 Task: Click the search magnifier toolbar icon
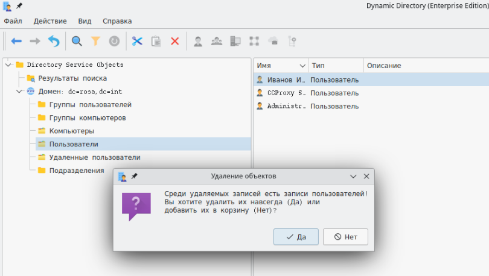[77, 41]
